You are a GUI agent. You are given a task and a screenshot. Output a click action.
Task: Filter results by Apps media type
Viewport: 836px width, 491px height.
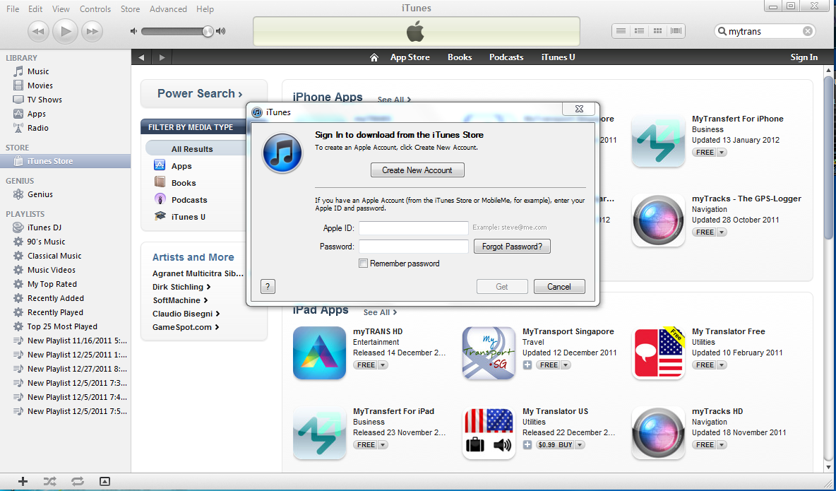pyautogui.click(x=181, y=166)
